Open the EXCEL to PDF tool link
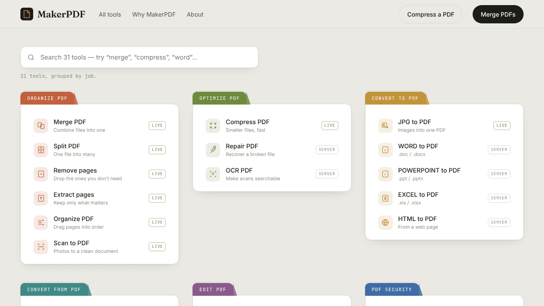Viewport: 544px width, 306px height. pyautogui.click(x=418, y=195)
